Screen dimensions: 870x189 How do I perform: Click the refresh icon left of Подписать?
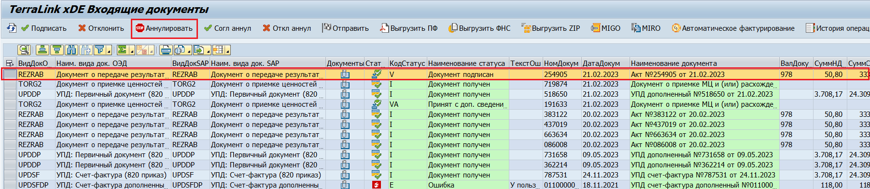pyautogui.click(x=12, y=28)
